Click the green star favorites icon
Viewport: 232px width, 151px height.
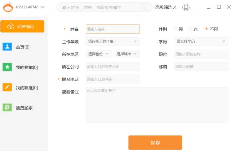coord(7,67)
